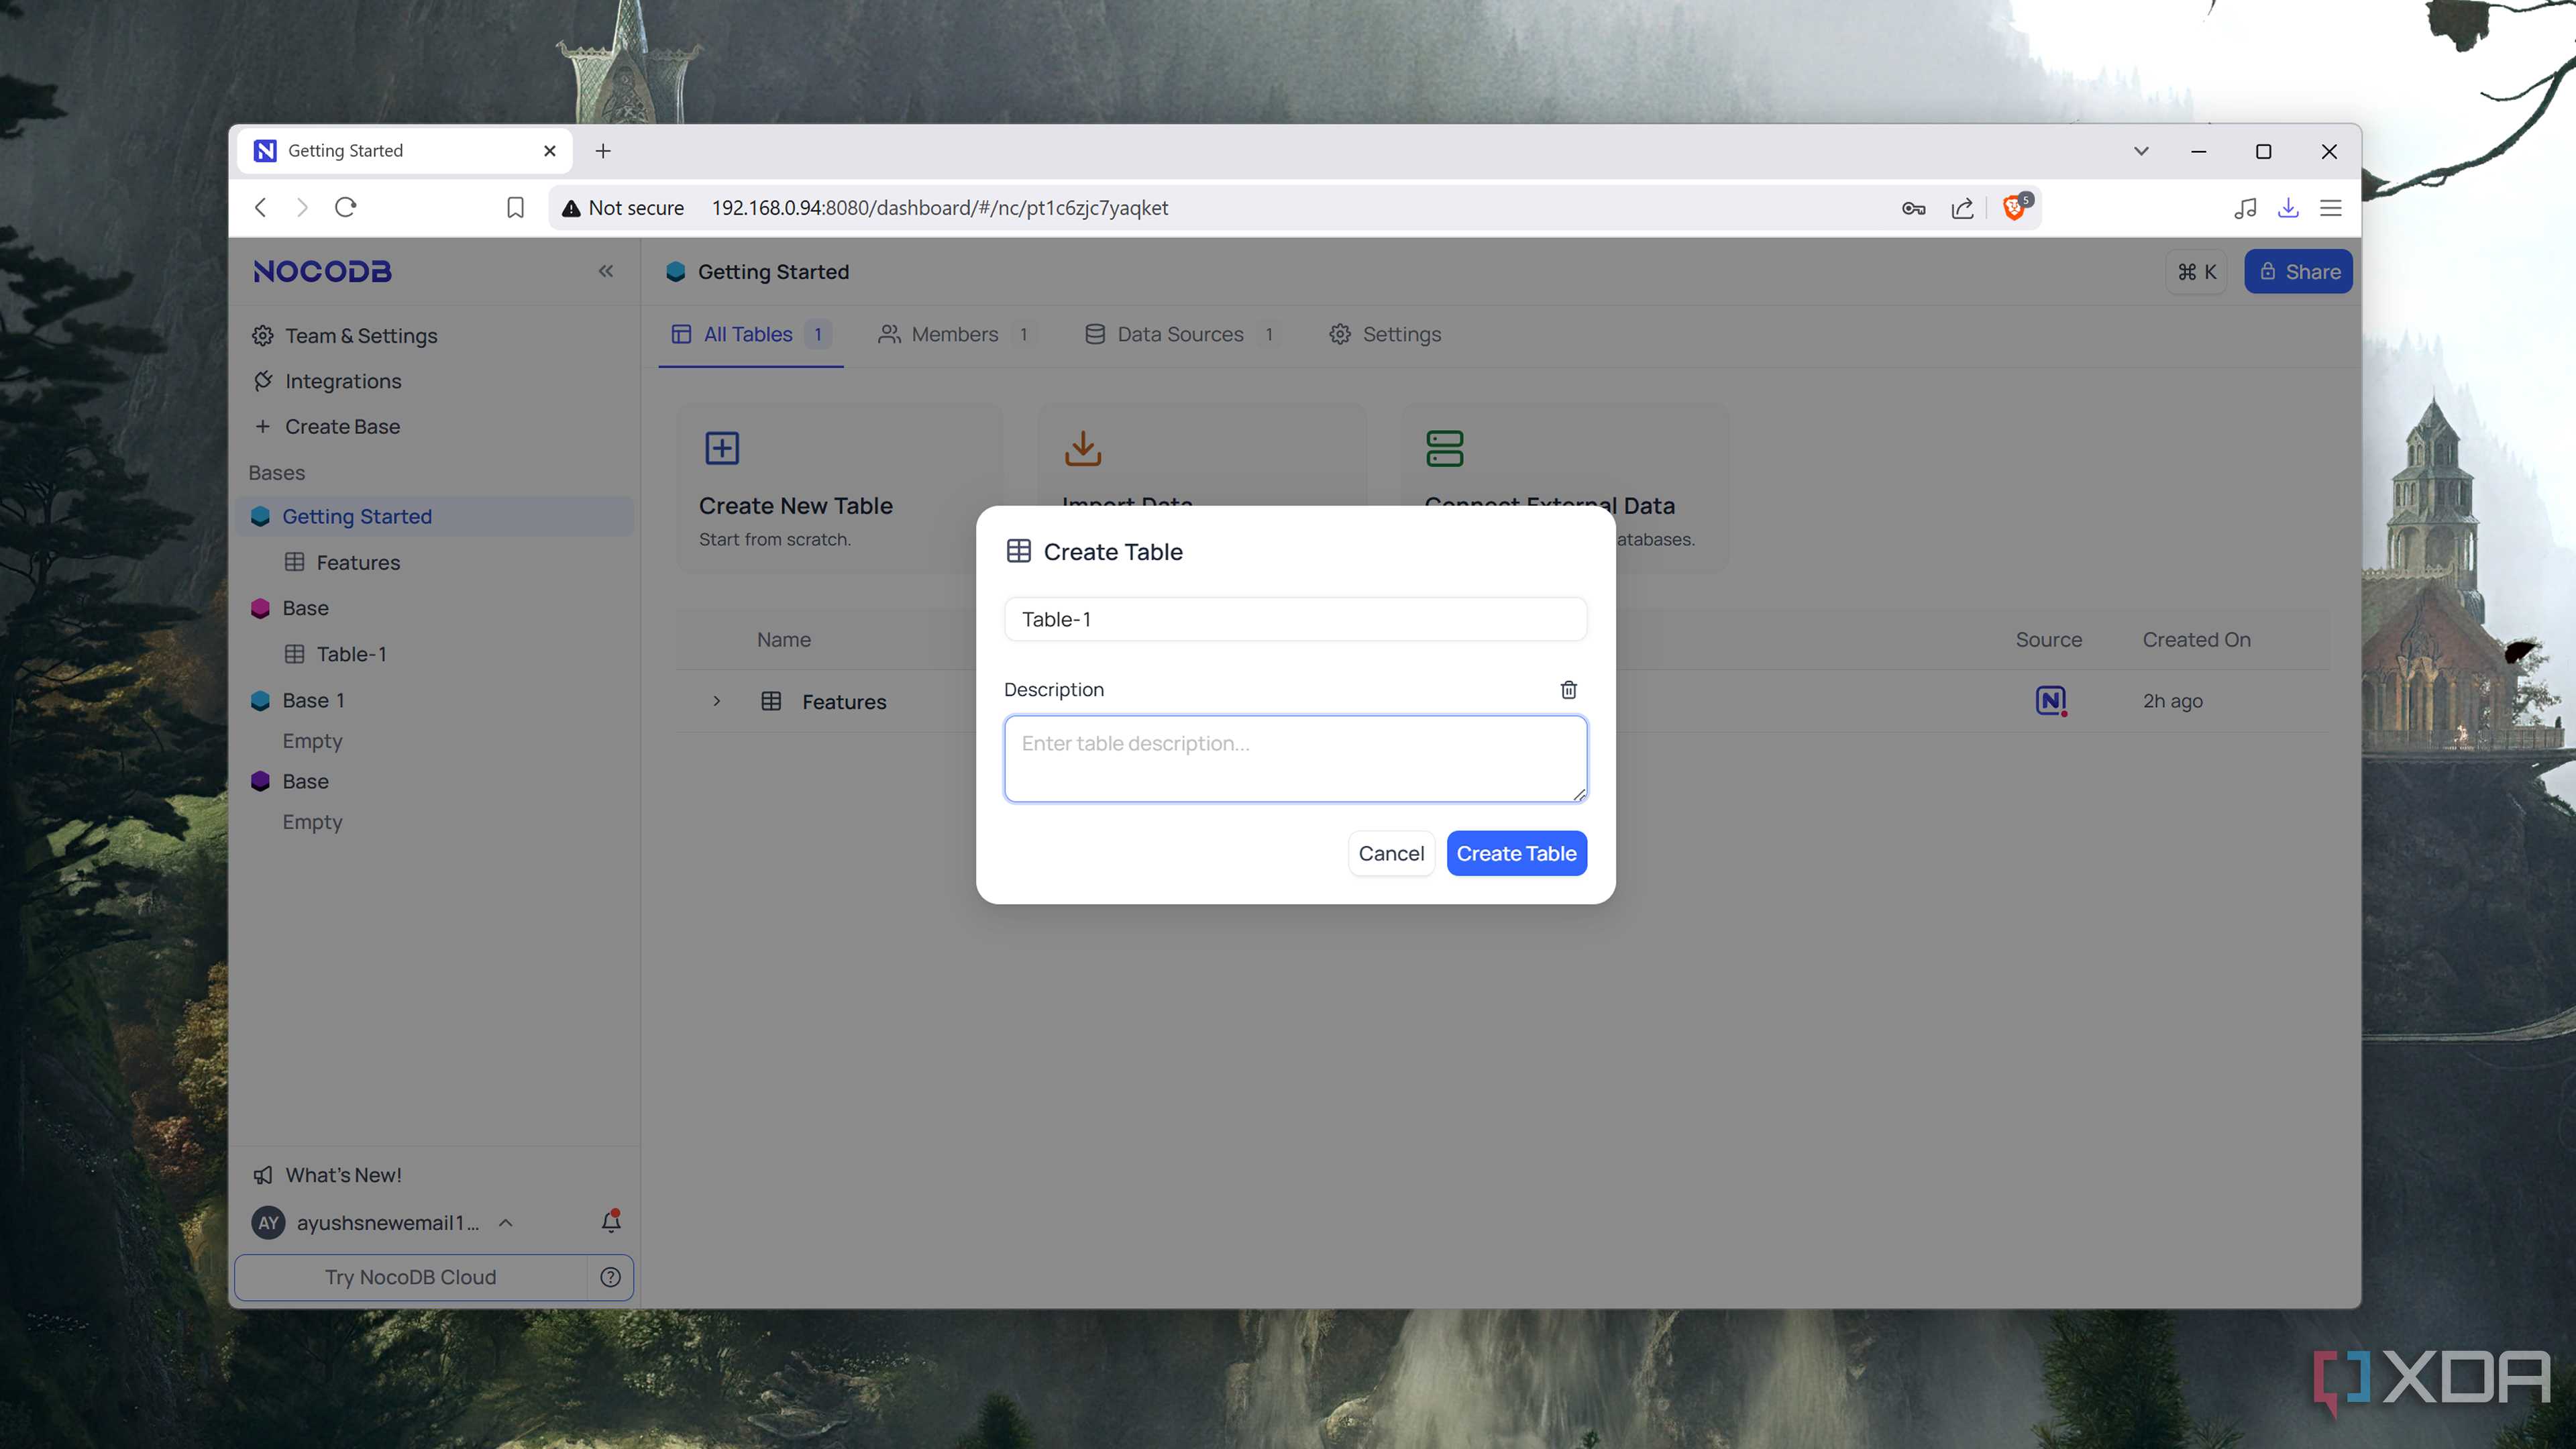Expand the Features table row chevron
Image resolution: width=2576 pixels, height=1449 pixels.
716,701
